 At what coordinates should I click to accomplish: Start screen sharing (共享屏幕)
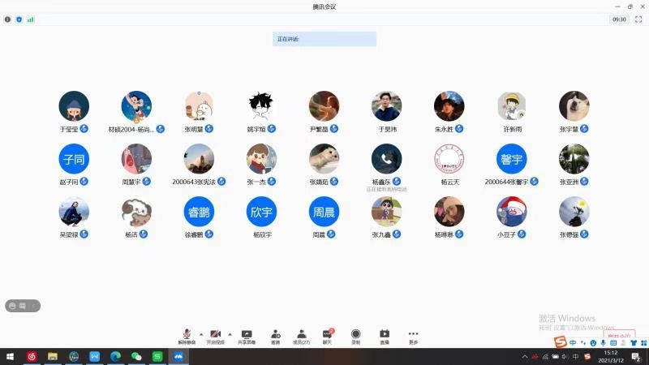[247, 335]
